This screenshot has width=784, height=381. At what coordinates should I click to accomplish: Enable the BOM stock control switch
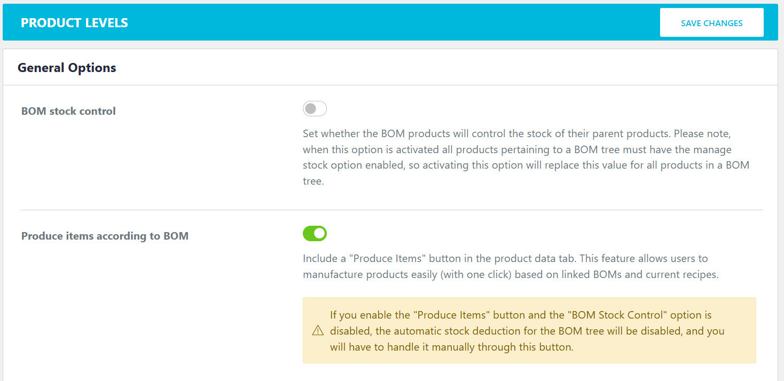coord(315,109)
